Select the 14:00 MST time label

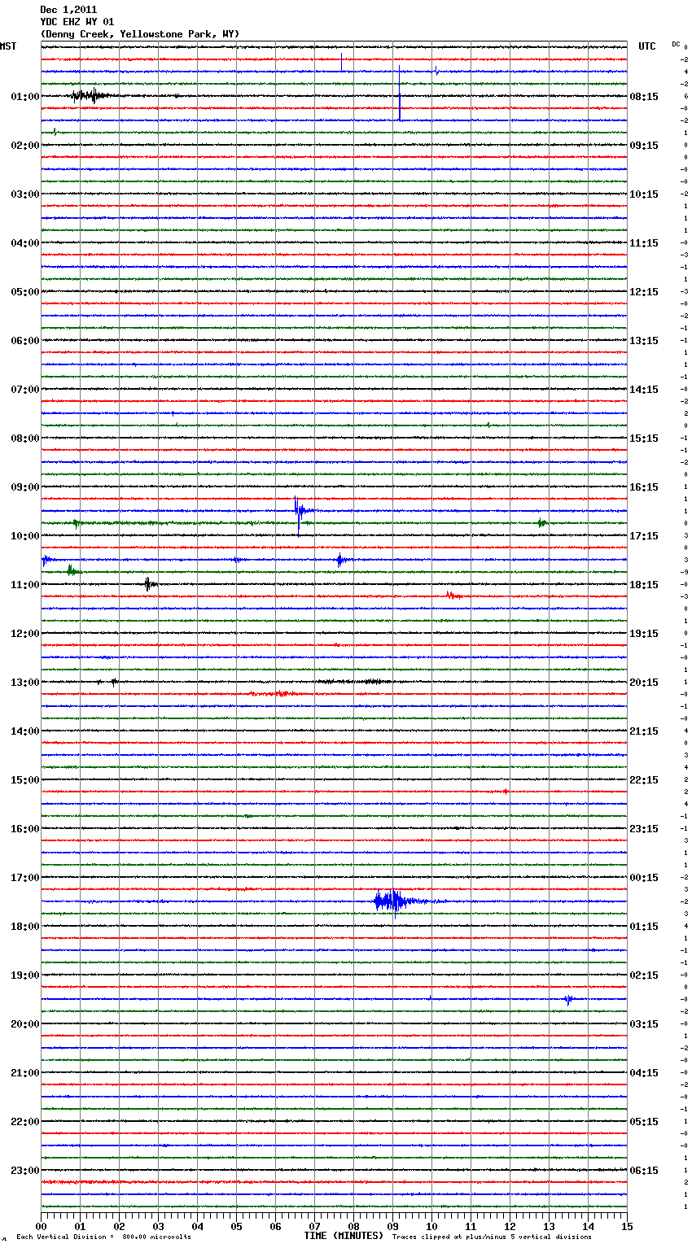[x=25, y=731]
